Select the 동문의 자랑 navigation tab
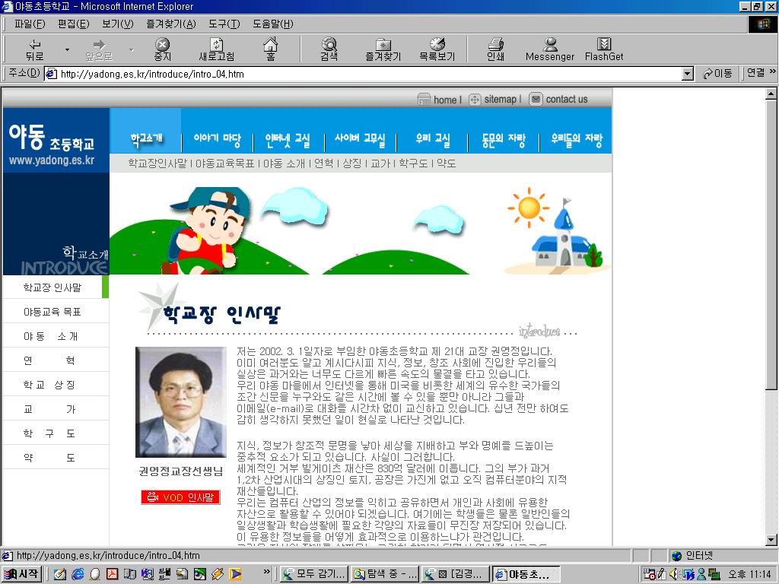The height and width of the screenshot is (584, 779). pos(504,140)
